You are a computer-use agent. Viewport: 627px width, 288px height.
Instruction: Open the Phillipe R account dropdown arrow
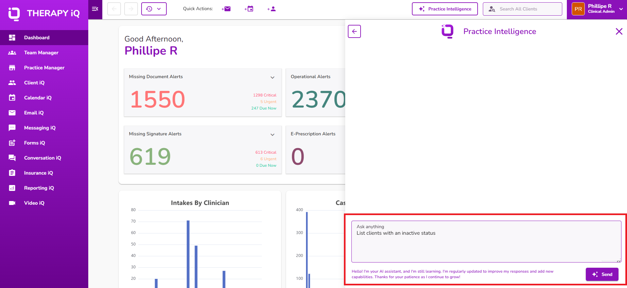tap(621, 9)
